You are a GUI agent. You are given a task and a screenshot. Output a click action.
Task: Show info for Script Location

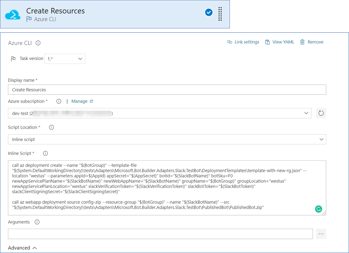52,127
